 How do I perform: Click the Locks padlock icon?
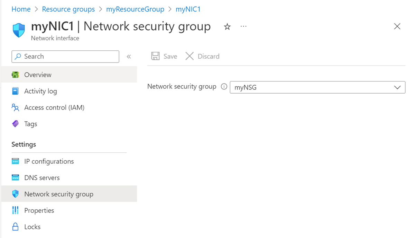(15, 227)
